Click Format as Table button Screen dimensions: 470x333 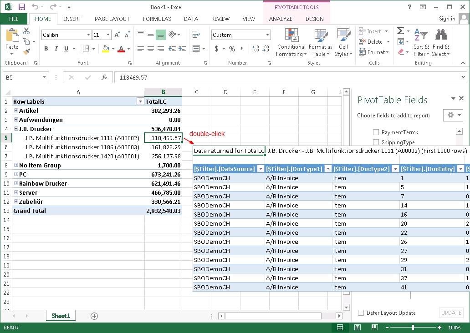[321, 42]
